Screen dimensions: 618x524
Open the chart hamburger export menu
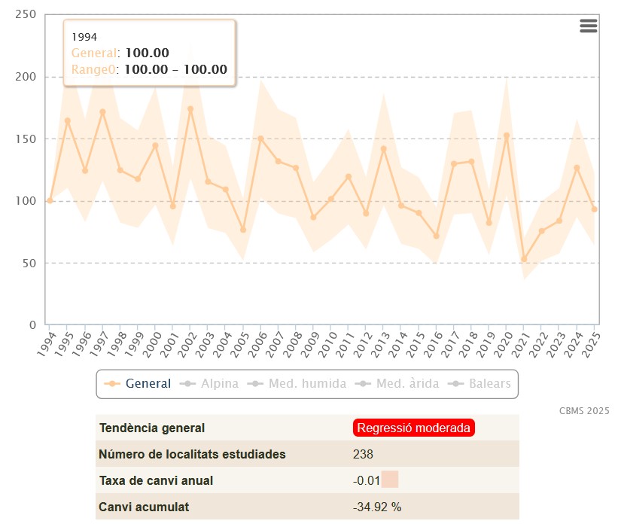pyautogui.click(x=588, y=26)
